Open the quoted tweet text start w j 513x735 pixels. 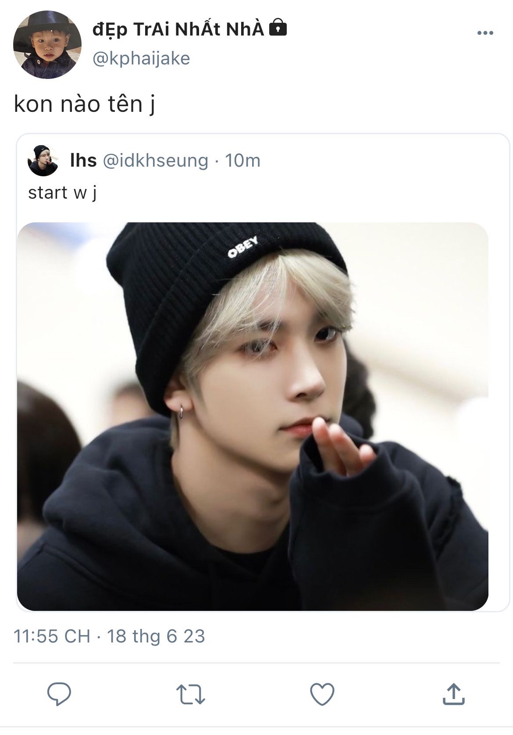[62, 193]
